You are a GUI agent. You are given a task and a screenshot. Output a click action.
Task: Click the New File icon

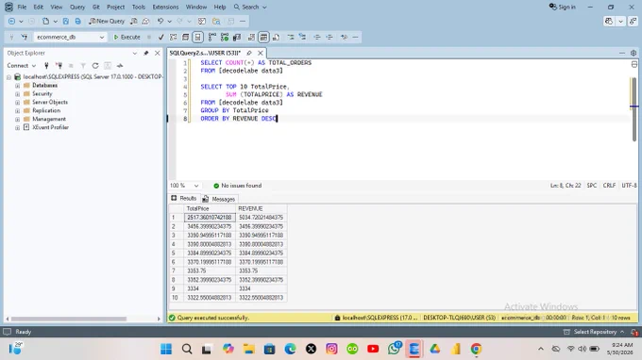pyautogui.click(x=46, y=21)
